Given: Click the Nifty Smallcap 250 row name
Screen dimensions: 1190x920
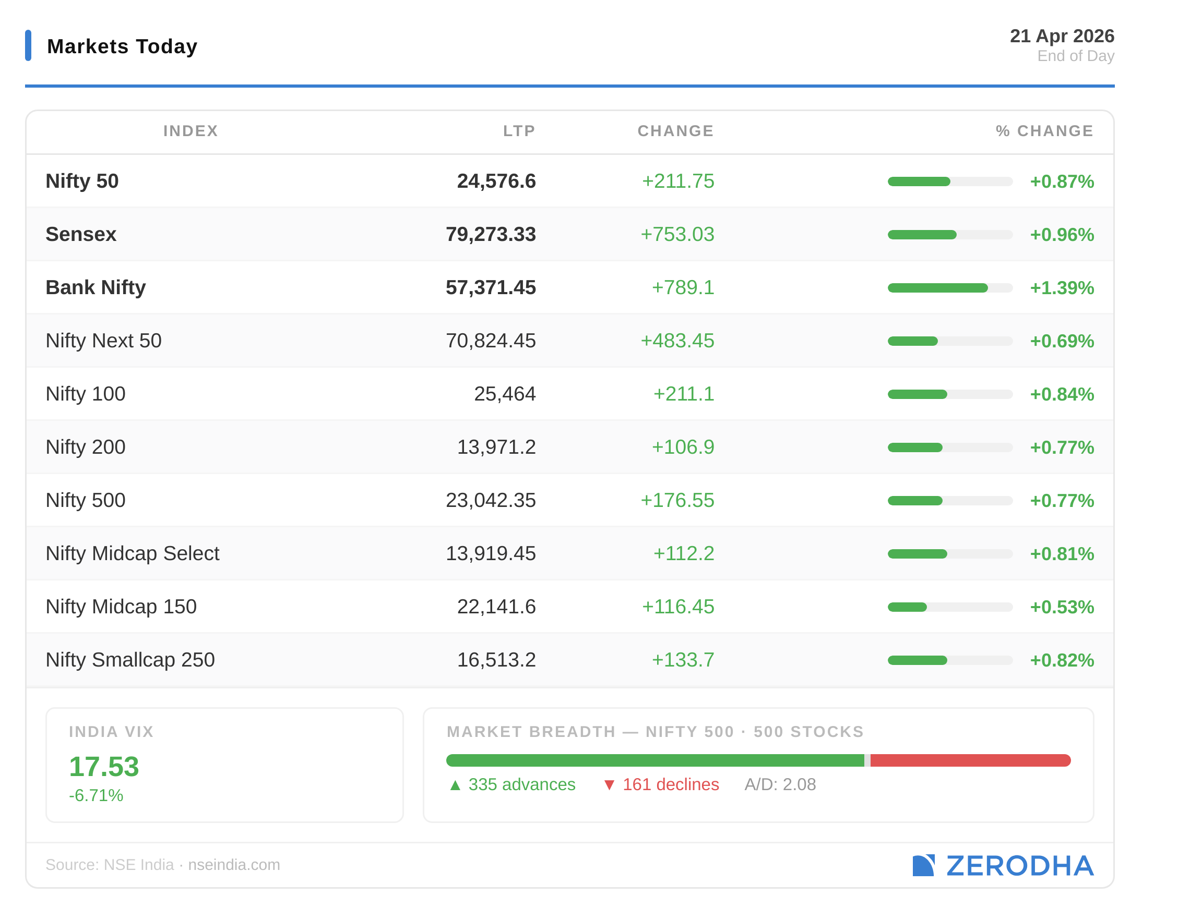Looking at the screenshot, I should coord(130,660).
